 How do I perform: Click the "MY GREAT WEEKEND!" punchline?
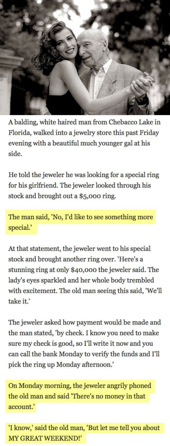coord(46,438)
